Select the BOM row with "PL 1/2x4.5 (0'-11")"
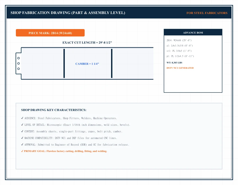The width and height of the screenshot is (238, 185). pos(180,56)
